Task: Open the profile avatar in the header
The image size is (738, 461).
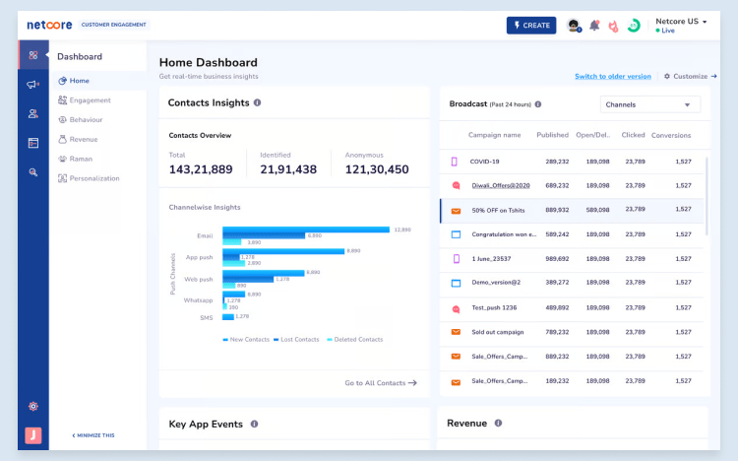Action: coord(574,26)
